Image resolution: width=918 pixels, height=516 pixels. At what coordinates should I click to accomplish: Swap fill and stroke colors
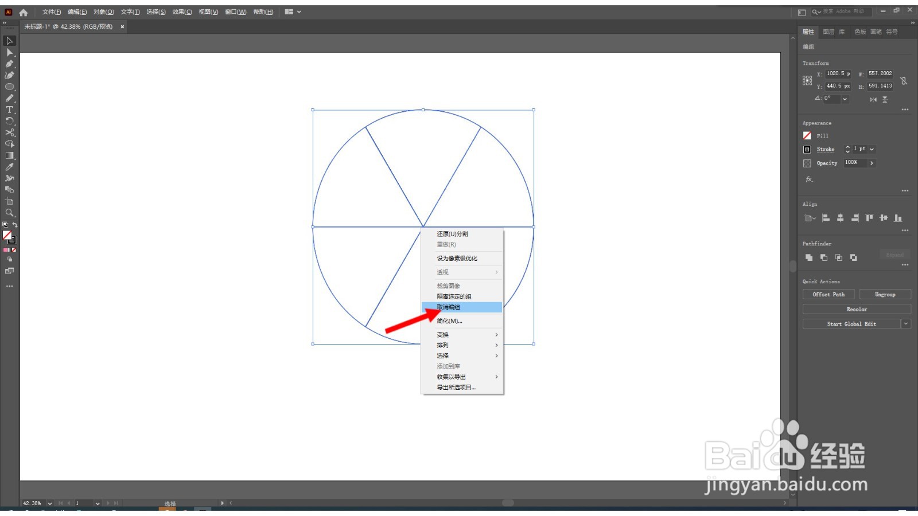15,225
